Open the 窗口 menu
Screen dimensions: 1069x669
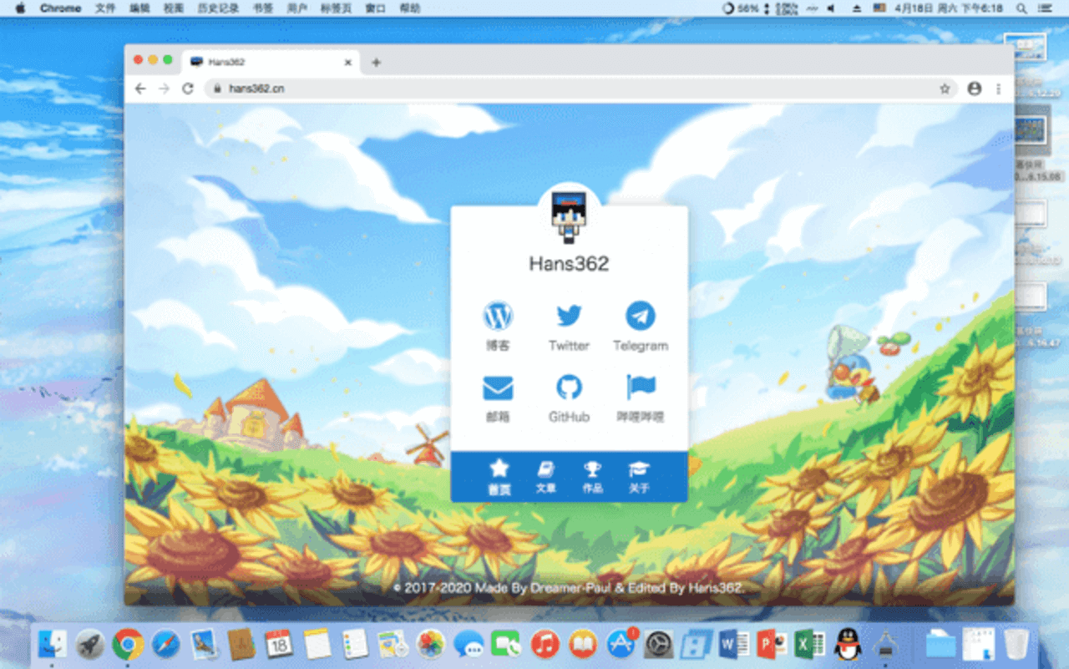pyautogui.click(x=376, y=8)
